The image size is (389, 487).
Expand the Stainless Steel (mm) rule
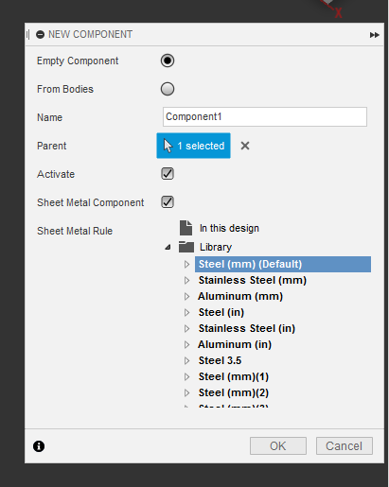[x=186, y=280]
